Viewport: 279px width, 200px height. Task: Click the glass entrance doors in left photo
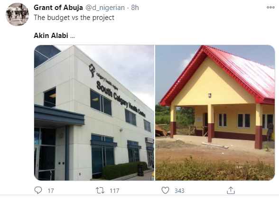coord(46,153)
